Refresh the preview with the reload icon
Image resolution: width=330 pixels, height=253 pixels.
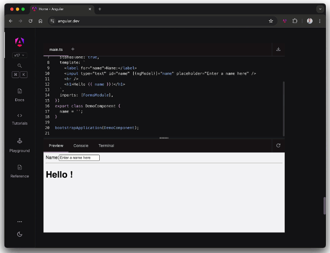[278, 146]
